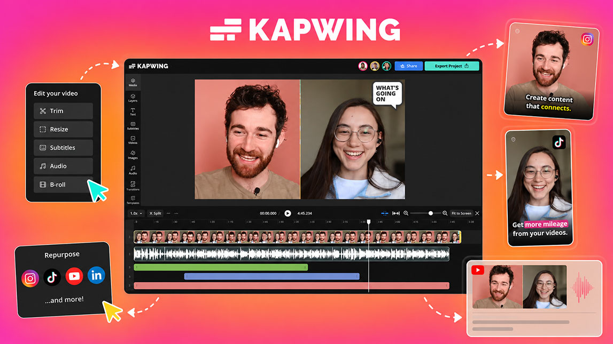Click the zoom-in magnifier on timeline

click(445, 213)
